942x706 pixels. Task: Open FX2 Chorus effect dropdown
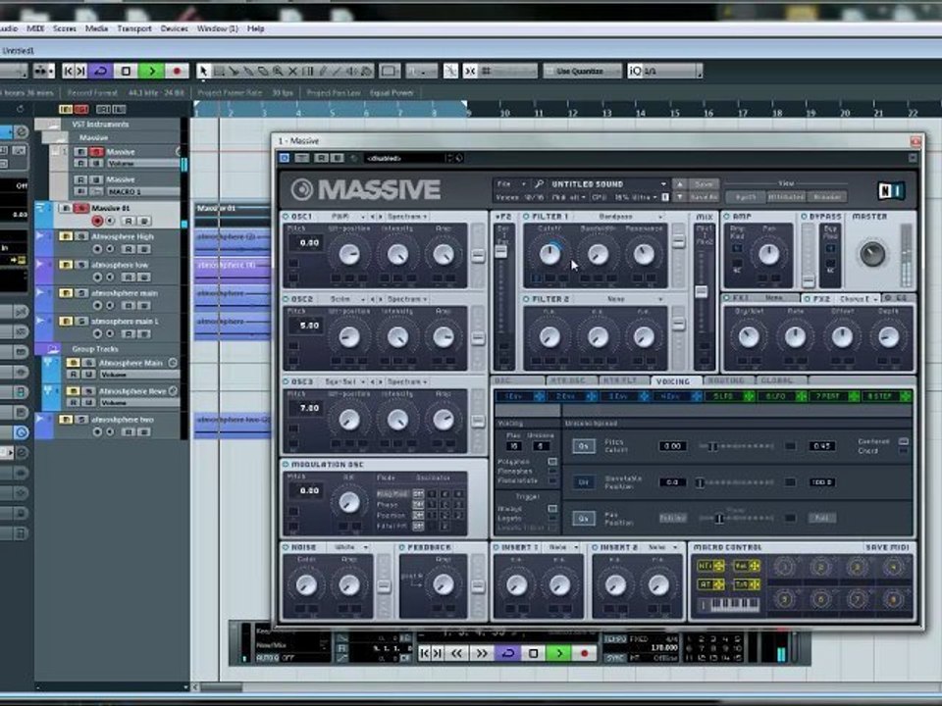(860, 298)
